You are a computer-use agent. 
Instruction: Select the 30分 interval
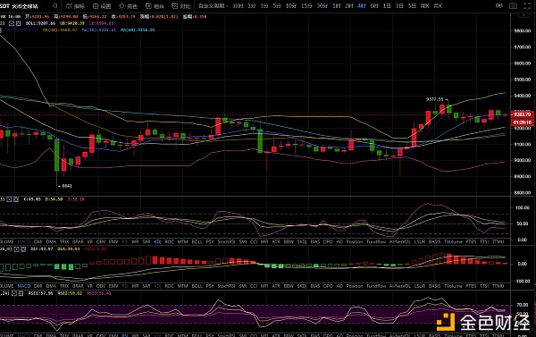pos(322,6)
